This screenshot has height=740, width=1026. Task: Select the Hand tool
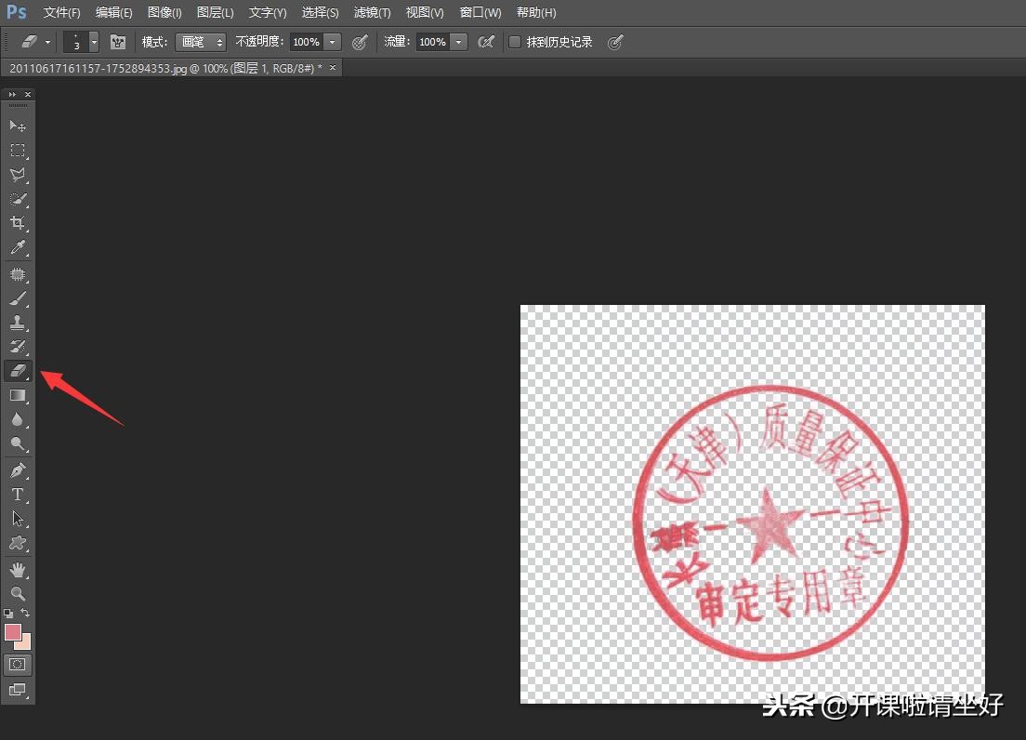[x=19, y=570]
